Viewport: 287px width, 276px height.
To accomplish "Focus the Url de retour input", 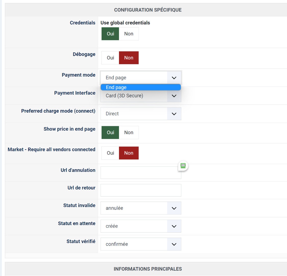I will click(x=141, y=190).
